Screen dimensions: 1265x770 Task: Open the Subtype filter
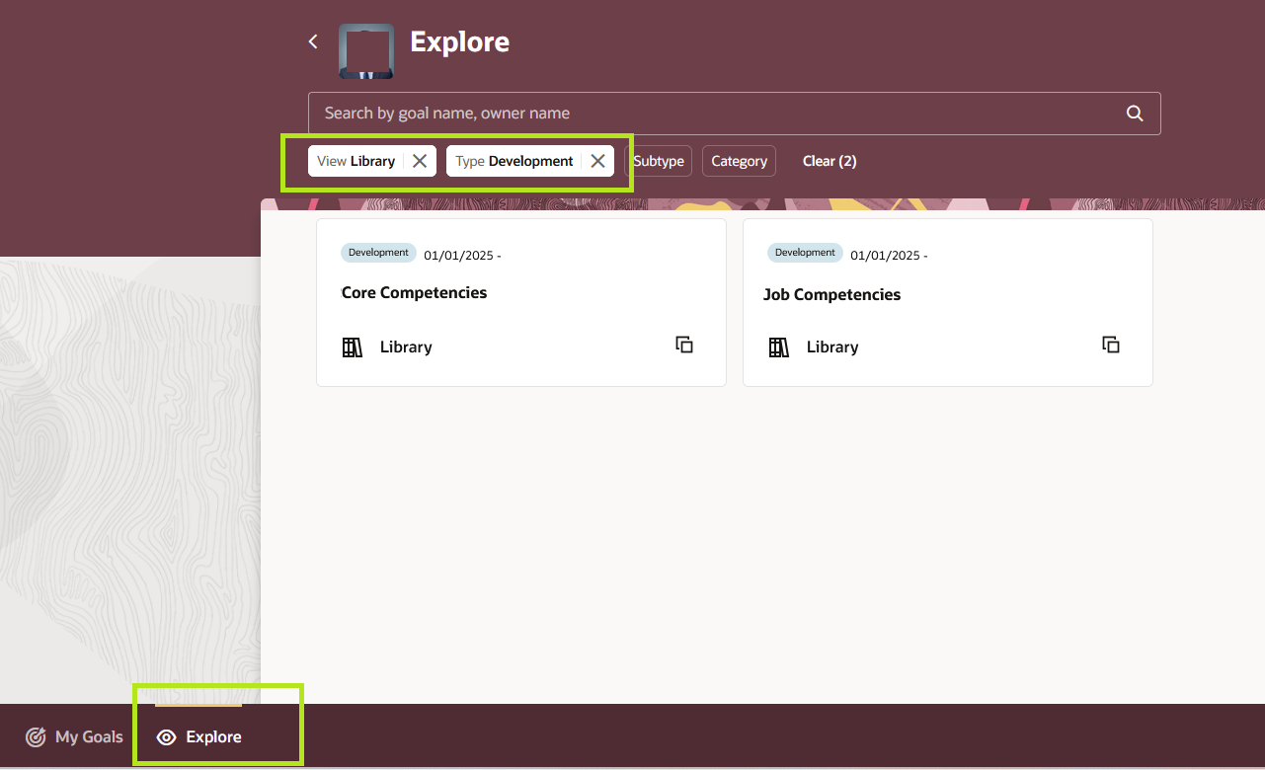660,161
